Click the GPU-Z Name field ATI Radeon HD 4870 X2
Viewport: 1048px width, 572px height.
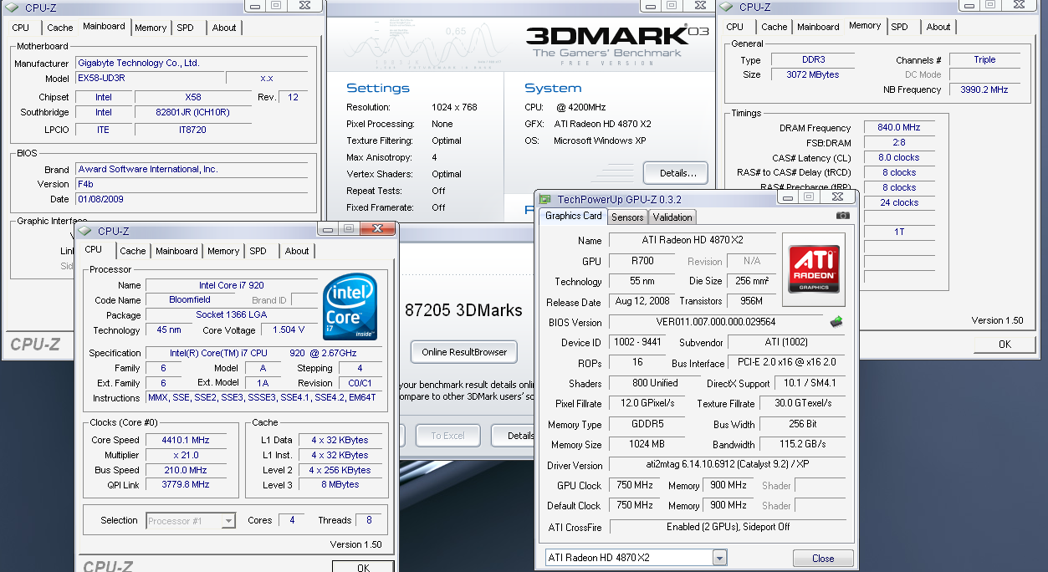click(693, 240)
